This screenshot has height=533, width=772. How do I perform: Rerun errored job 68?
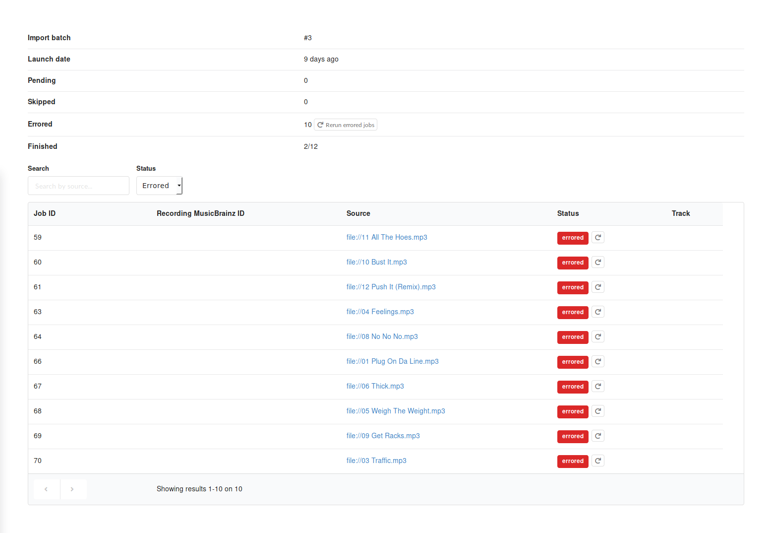click(x=598, y=411)
